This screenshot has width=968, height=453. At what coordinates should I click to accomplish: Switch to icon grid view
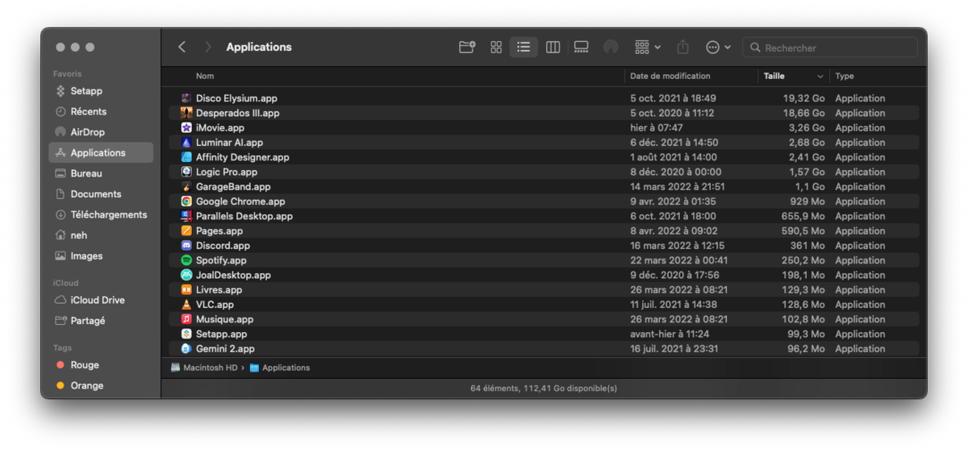[x=496, y=48]
